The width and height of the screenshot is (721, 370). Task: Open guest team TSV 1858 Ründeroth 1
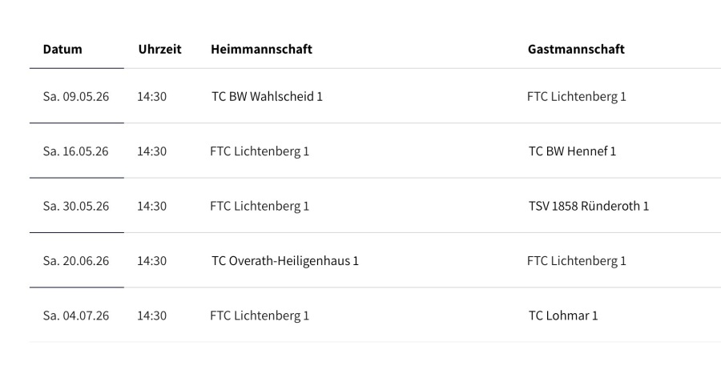coord(589,206)
